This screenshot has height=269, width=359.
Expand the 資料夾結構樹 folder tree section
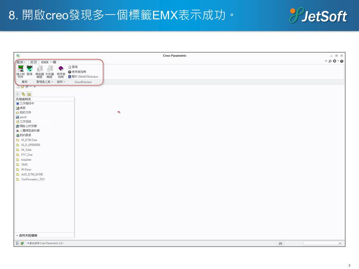tap(28, 235)
